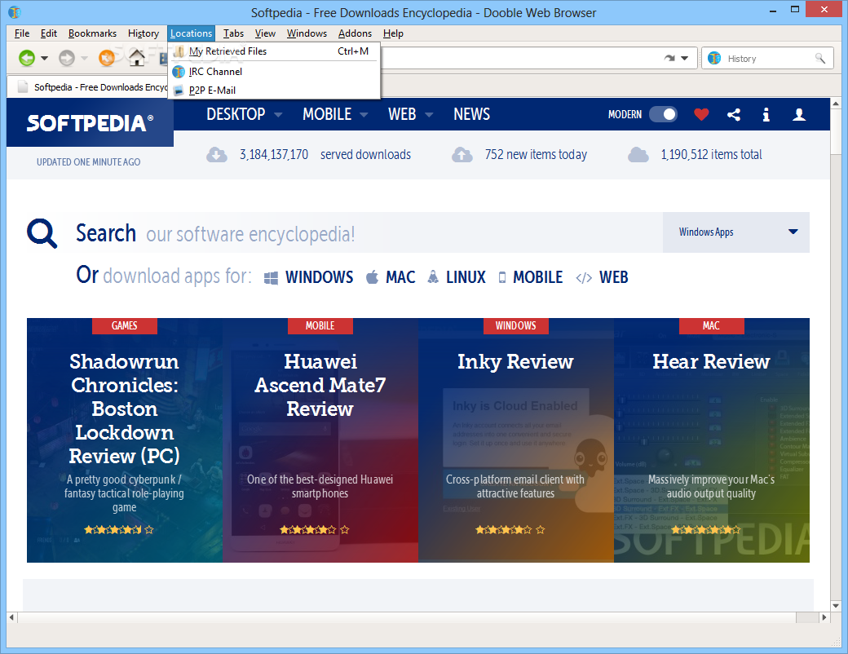Open Huawei Ascend Mate7 Review card
The image size is (848, 654).
pos(320,440)
